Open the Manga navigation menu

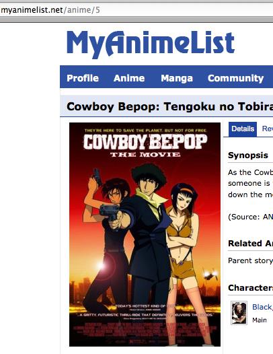coord(177,78)
